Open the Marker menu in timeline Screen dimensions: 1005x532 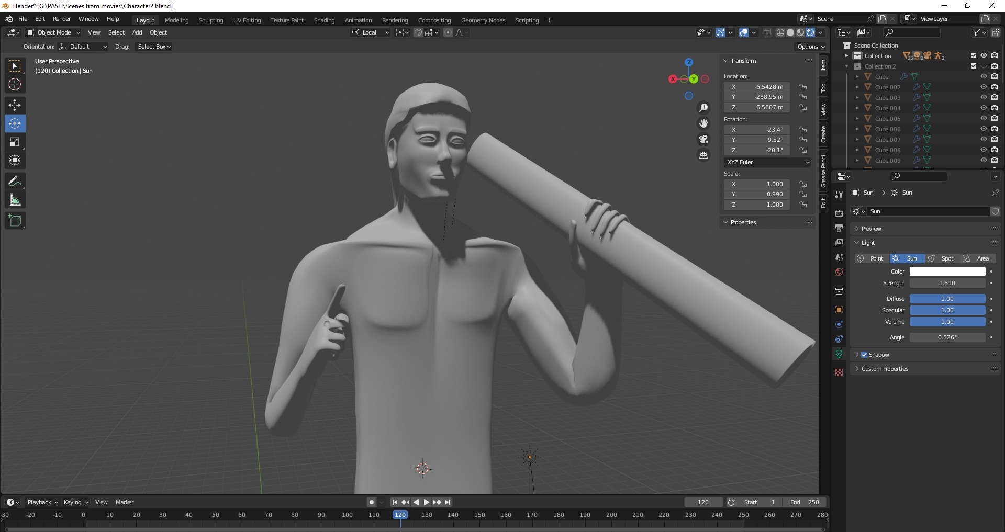coord(125,502)
